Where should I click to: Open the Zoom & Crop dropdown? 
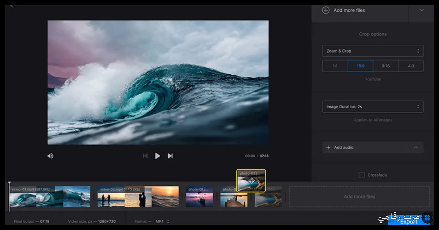[x=372, y=51]
